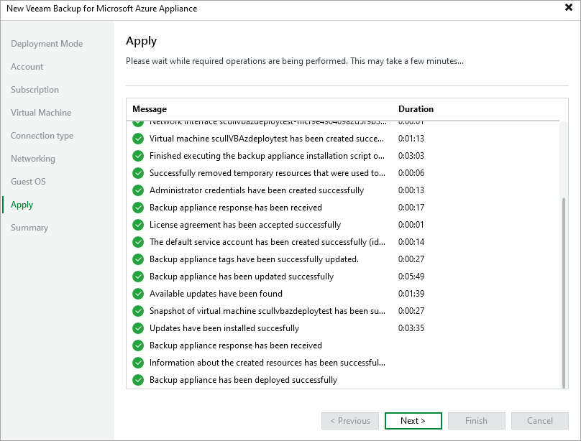Click the 0:03:35 duration value
This screenshot has width=581, height=441.
click(411, 328)
